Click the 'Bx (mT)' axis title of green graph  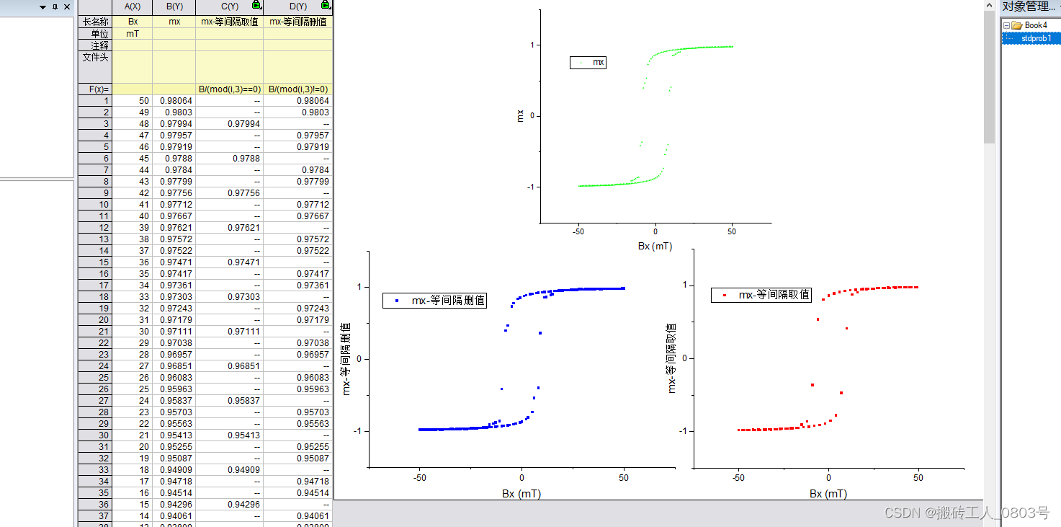click(x=655, y=246)
